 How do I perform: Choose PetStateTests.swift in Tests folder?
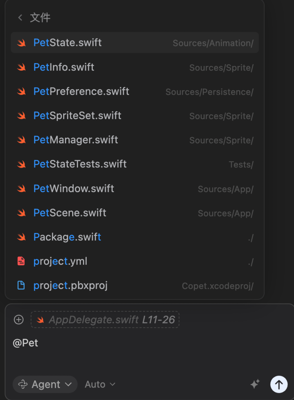(135, 164)
